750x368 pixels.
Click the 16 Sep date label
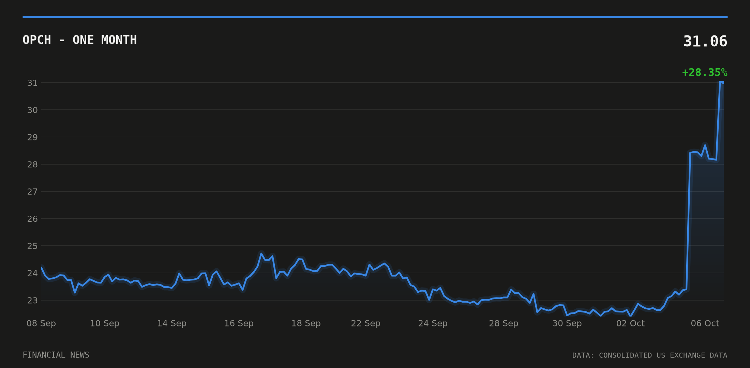pyautogui.click(x=239, y=323)
